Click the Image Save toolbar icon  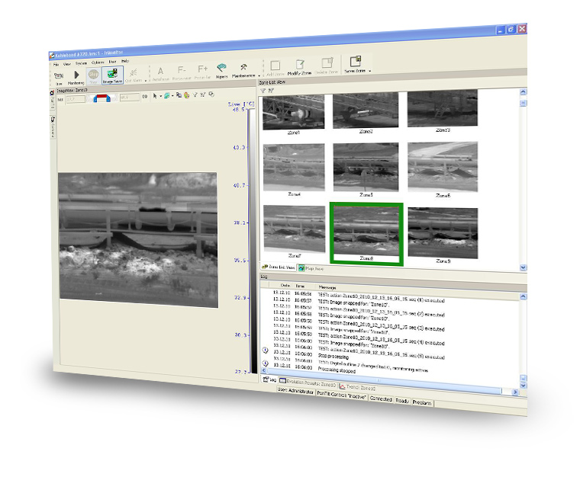click(112, 73)
